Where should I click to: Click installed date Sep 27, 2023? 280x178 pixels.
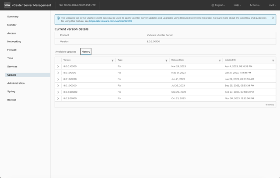tap(239, 92)
